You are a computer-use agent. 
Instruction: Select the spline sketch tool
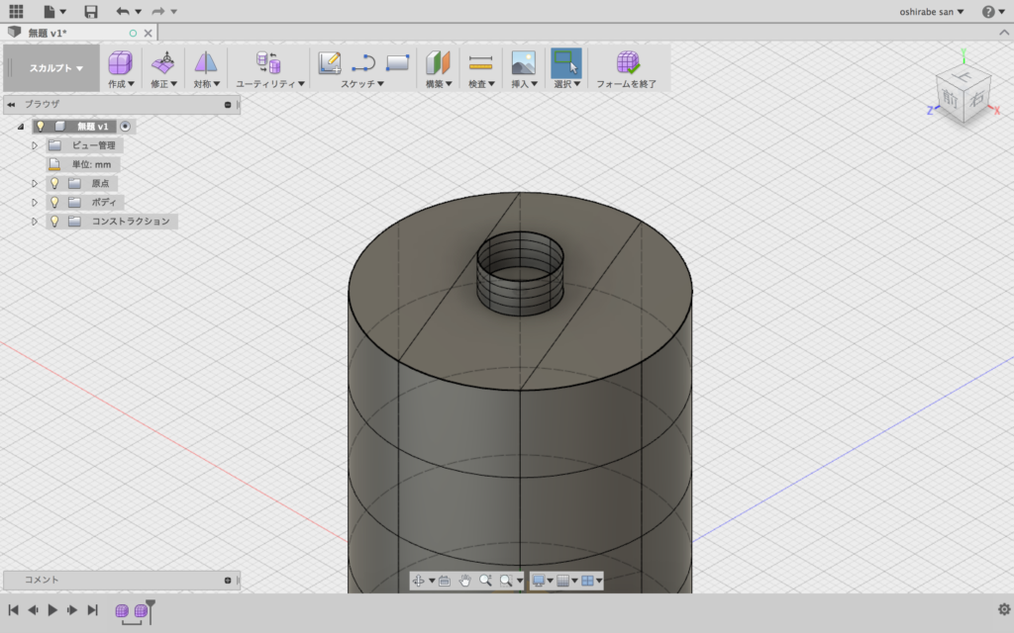point(363,63)
